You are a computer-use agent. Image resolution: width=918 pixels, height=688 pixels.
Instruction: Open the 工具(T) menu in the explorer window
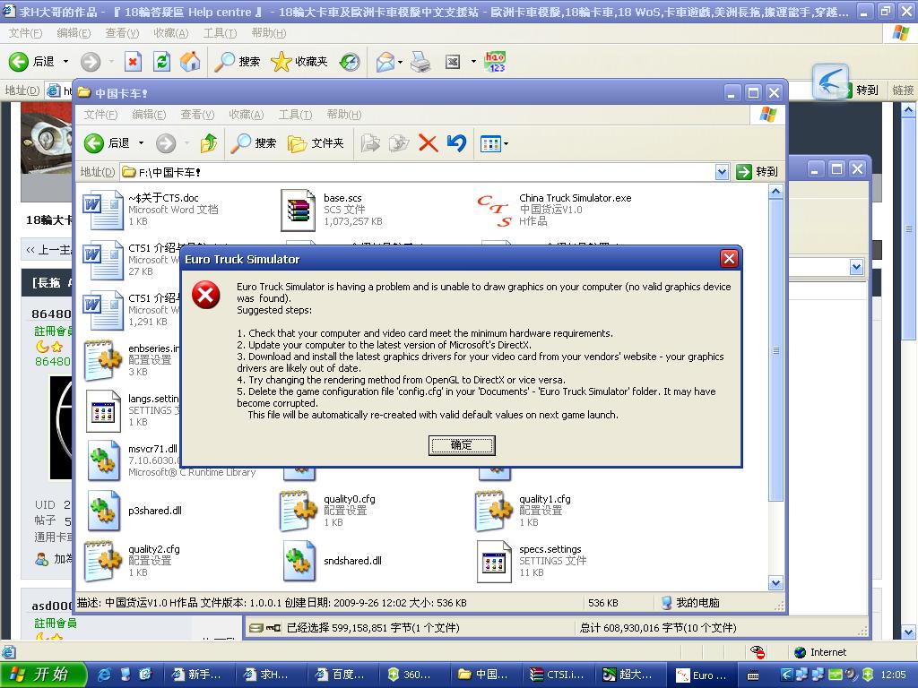click(295, 115)
